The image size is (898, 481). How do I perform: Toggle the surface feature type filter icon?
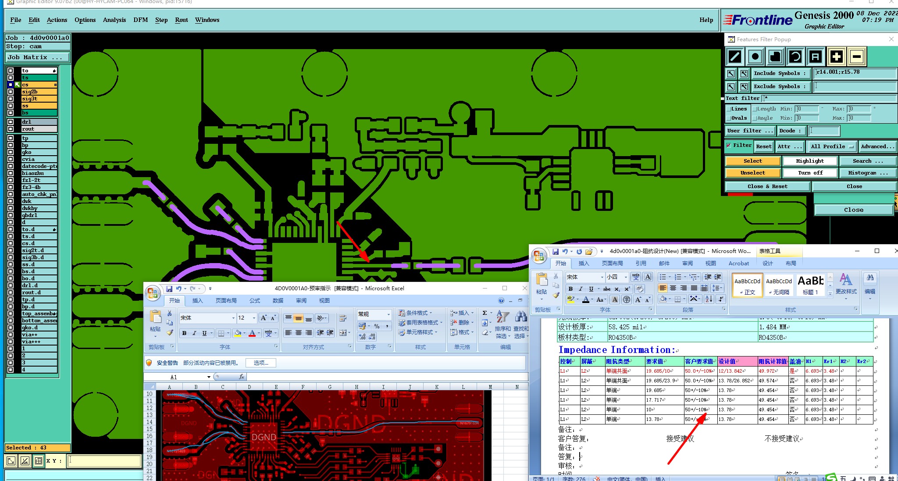click(x=775, y=57)
